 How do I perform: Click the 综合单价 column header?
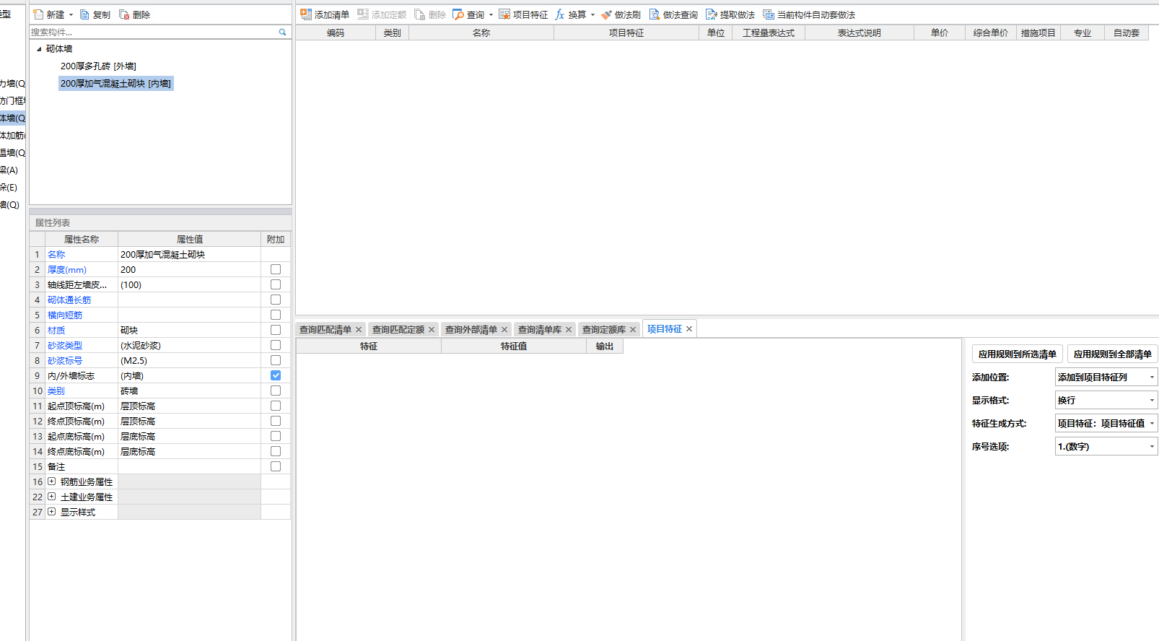tap(990, 33)
